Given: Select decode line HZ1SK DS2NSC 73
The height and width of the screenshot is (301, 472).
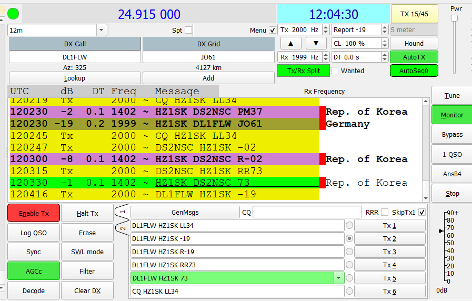Looking at the screenshot, I should pyautogui.click(x=165, y=183).
